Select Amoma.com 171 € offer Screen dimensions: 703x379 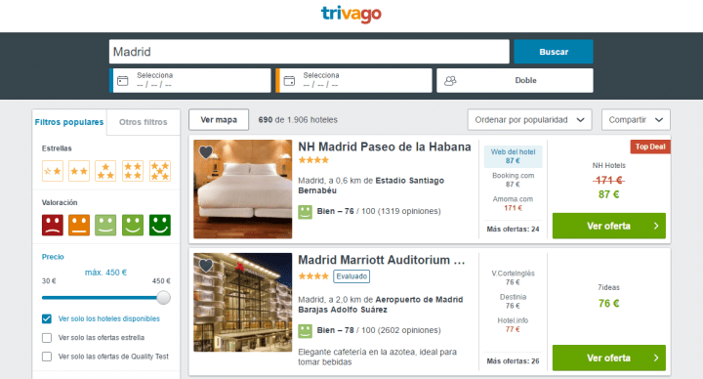(513, 203)
